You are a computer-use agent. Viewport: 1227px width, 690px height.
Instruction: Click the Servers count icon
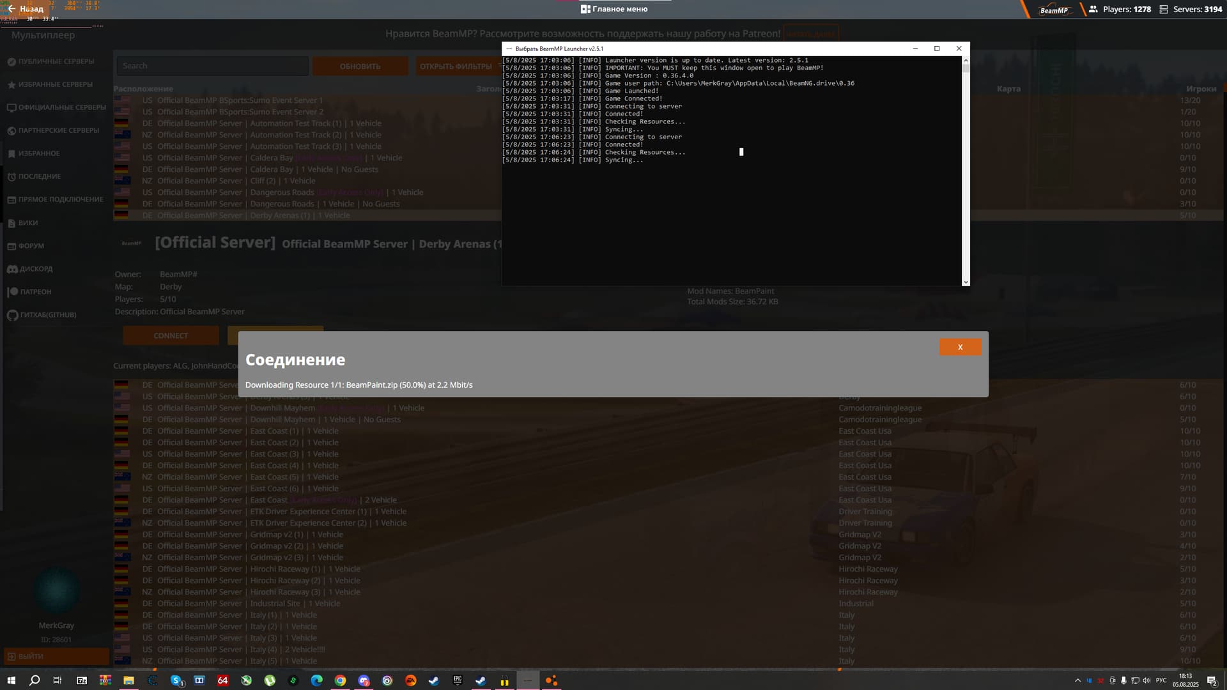coord(1164,9)
